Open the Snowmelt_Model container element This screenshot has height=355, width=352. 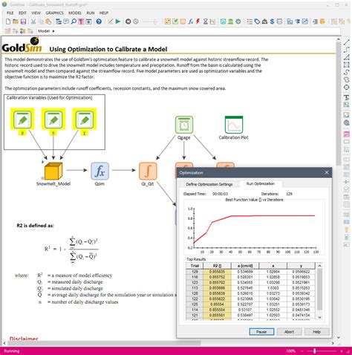(x=53, y=171)
